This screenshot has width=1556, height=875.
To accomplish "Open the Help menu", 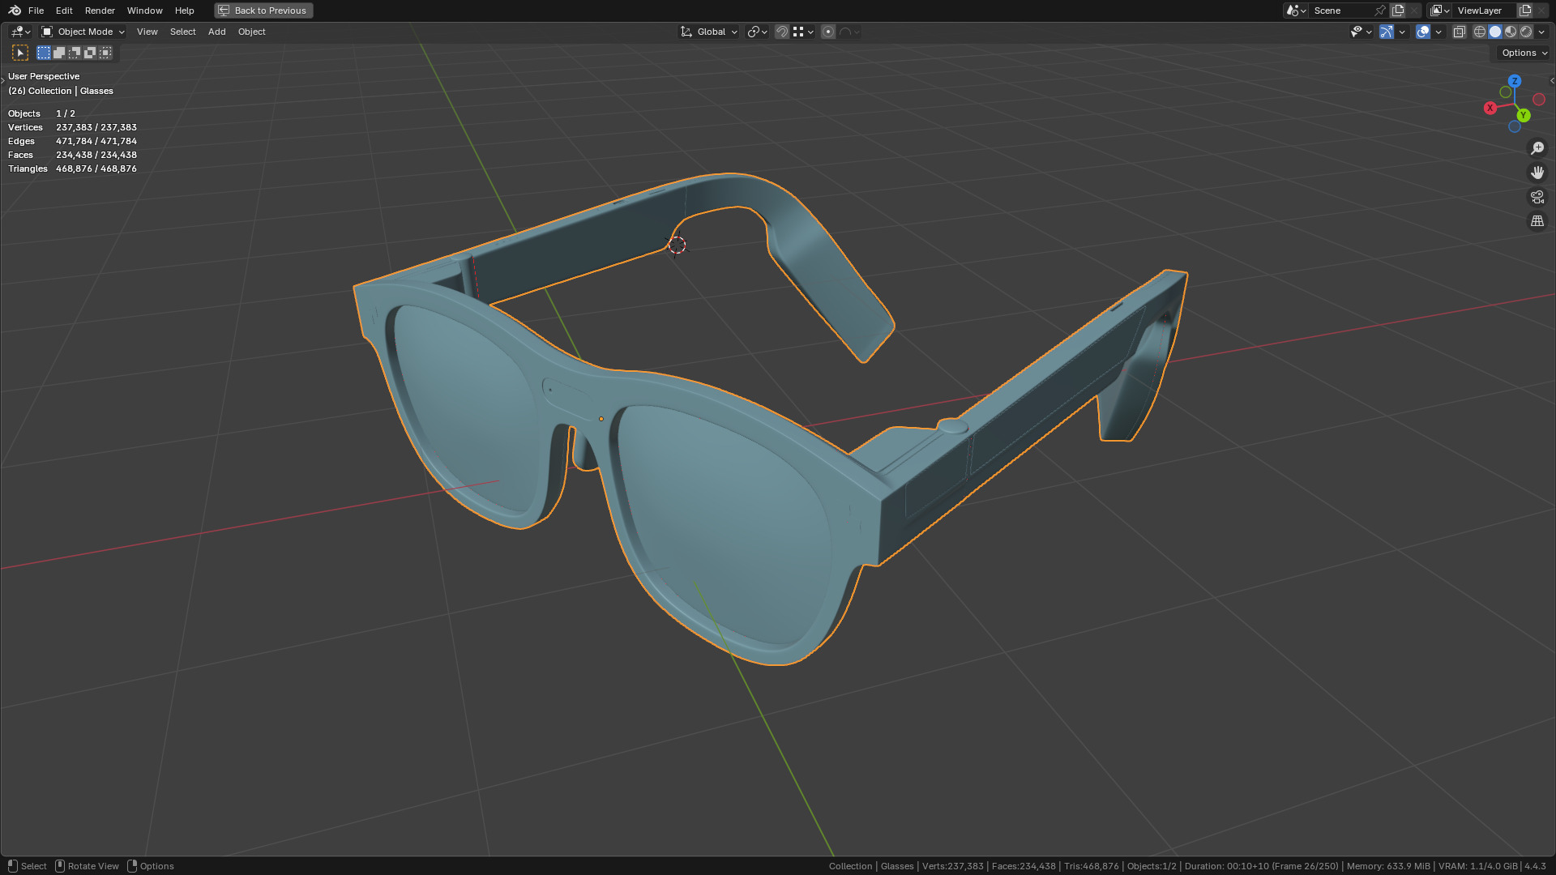I will 184,11.
